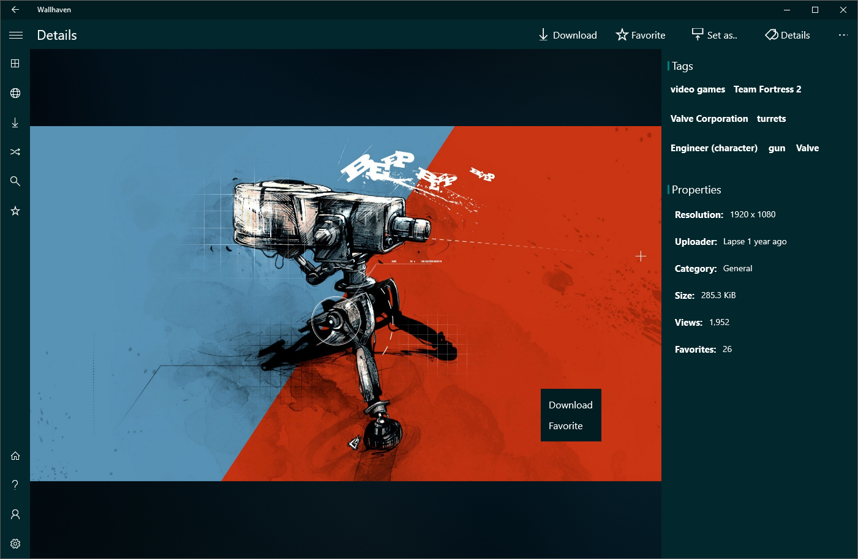Viewport: 858px width, 559px height.
Task: Toggle the Details tag button in toolbar
Action: tap(788, 35)
